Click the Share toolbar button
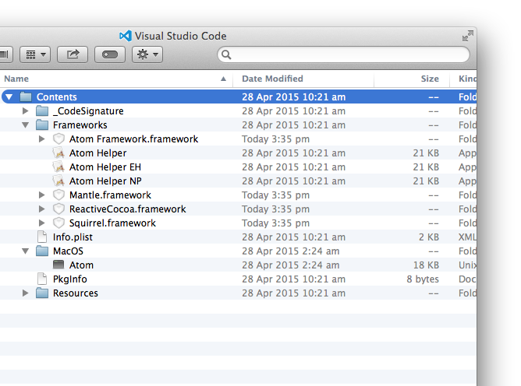The width and height of the screenshot is (521, 386). (73, 54)
